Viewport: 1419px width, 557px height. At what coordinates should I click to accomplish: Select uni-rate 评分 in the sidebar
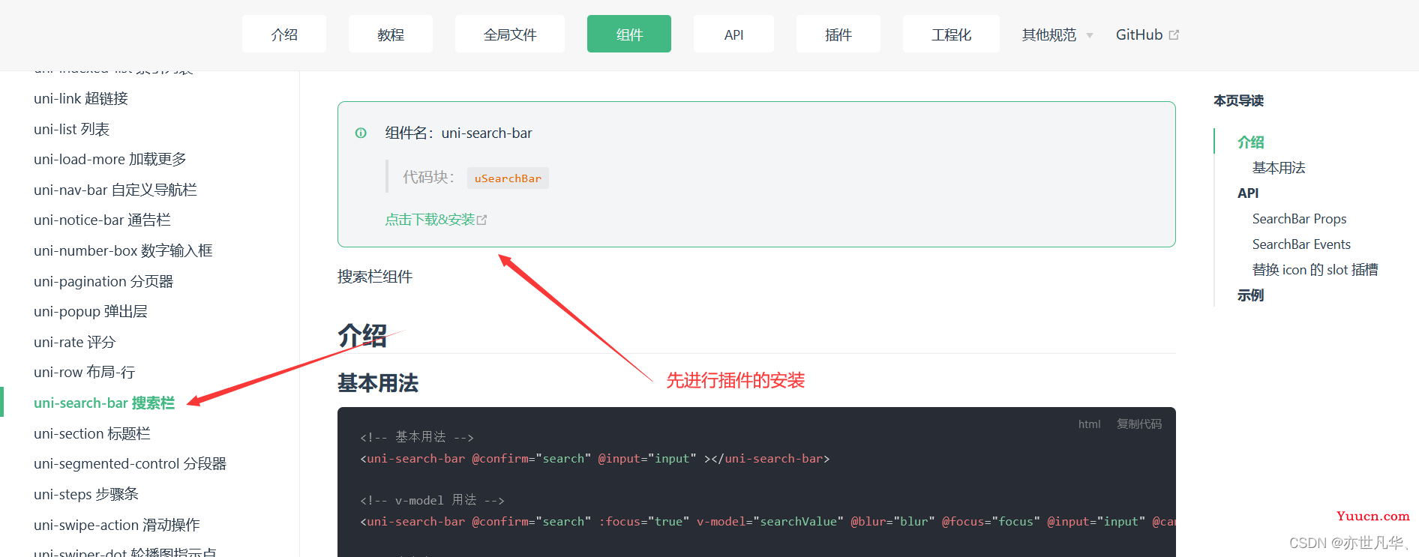(x=75, y=342)
